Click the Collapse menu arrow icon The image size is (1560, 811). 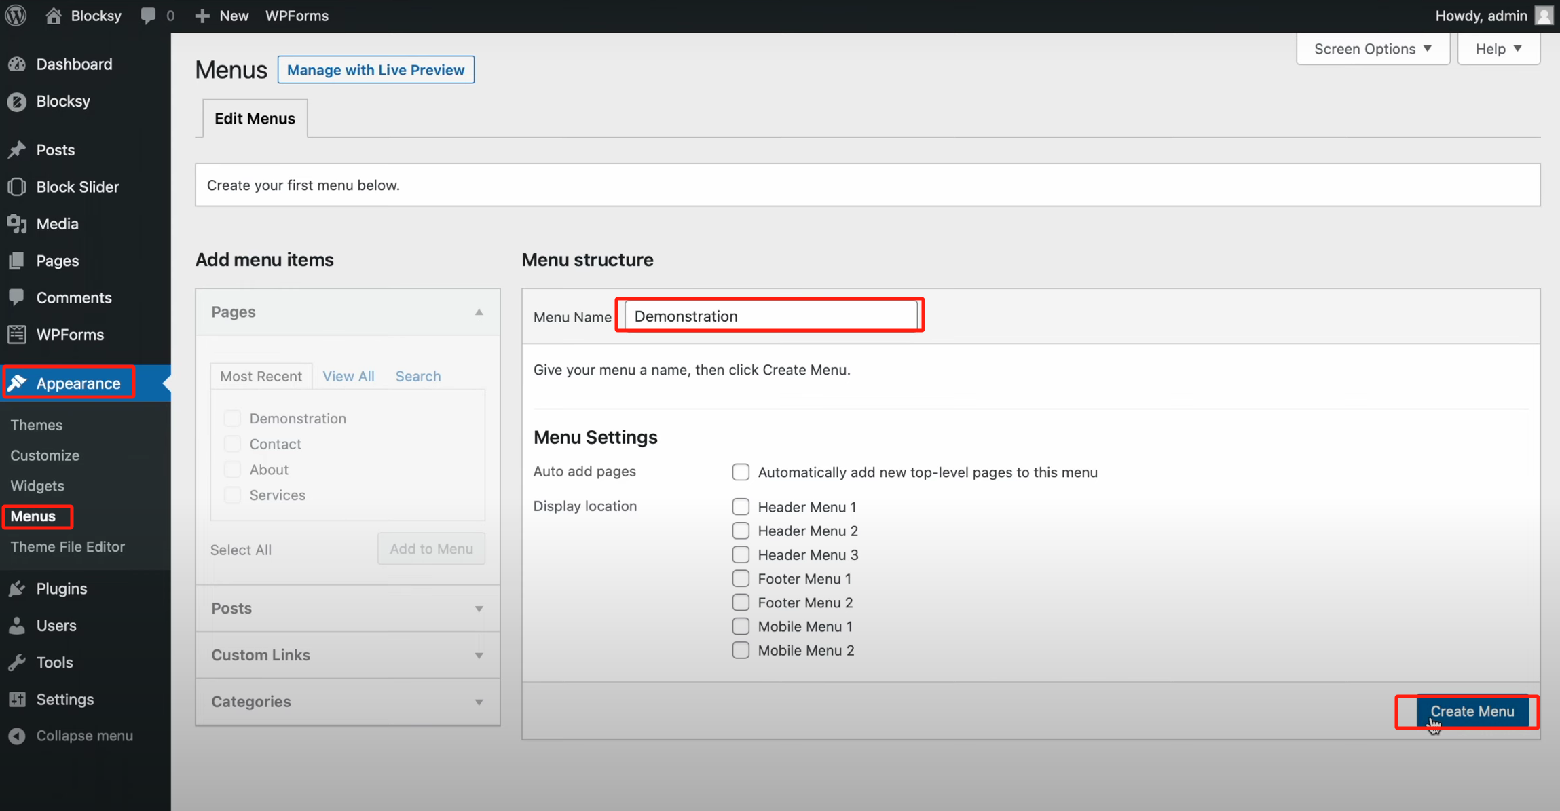17,736
